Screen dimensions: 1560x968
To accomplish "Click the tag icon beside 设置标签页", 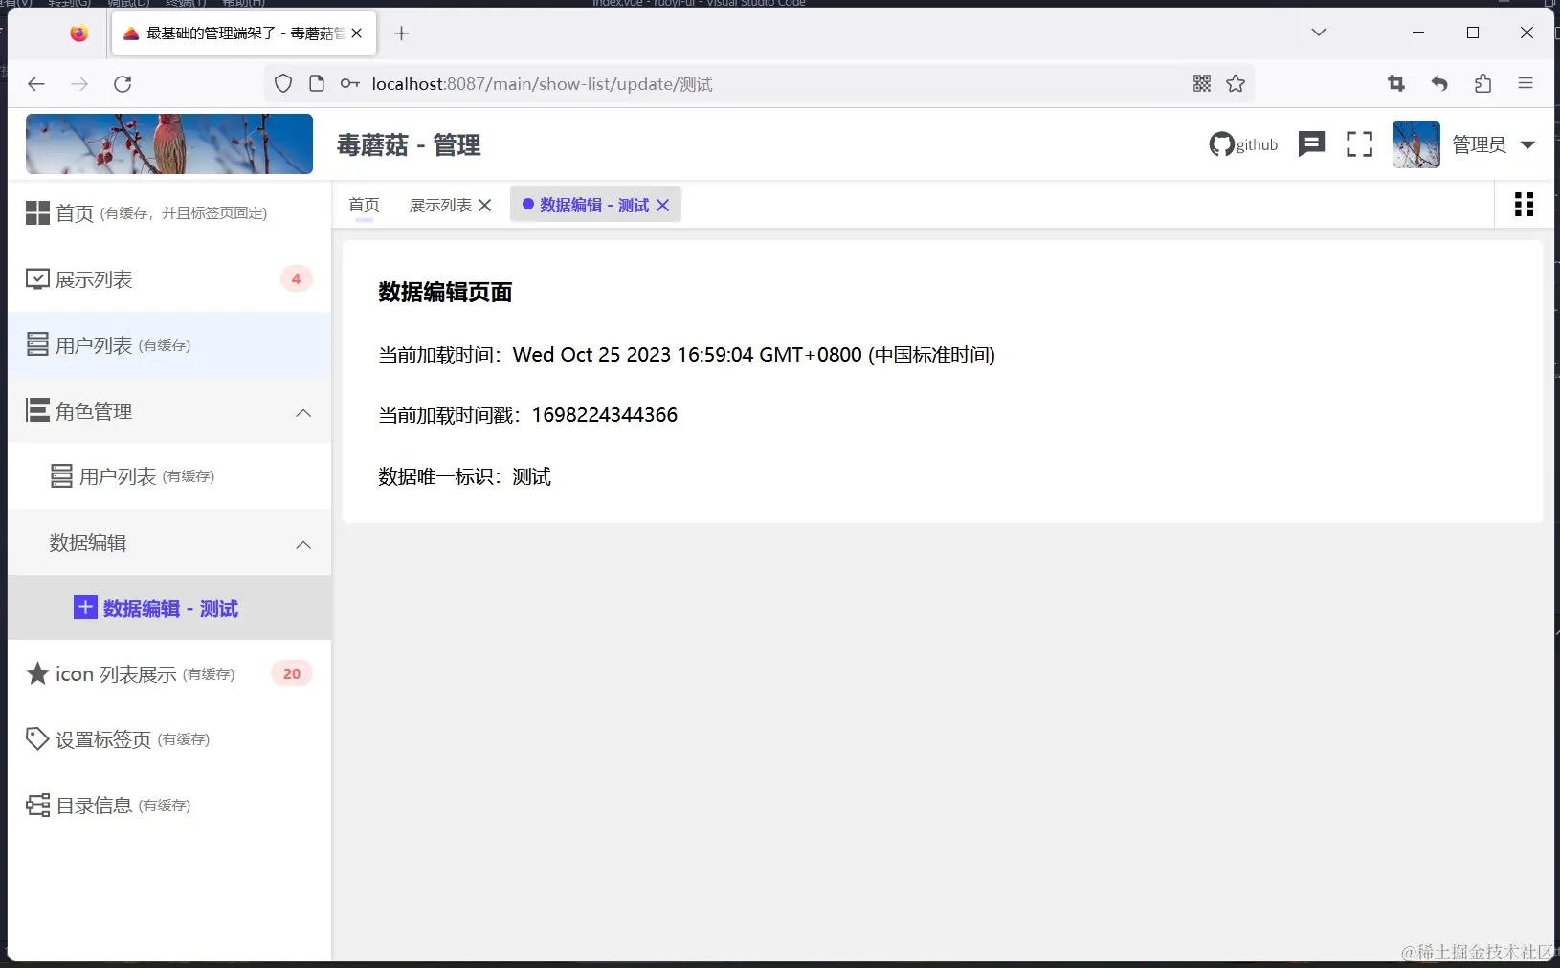I will point(37,738).
